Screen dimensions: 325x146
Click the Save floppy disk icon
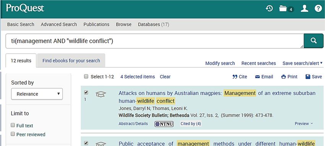308,77
